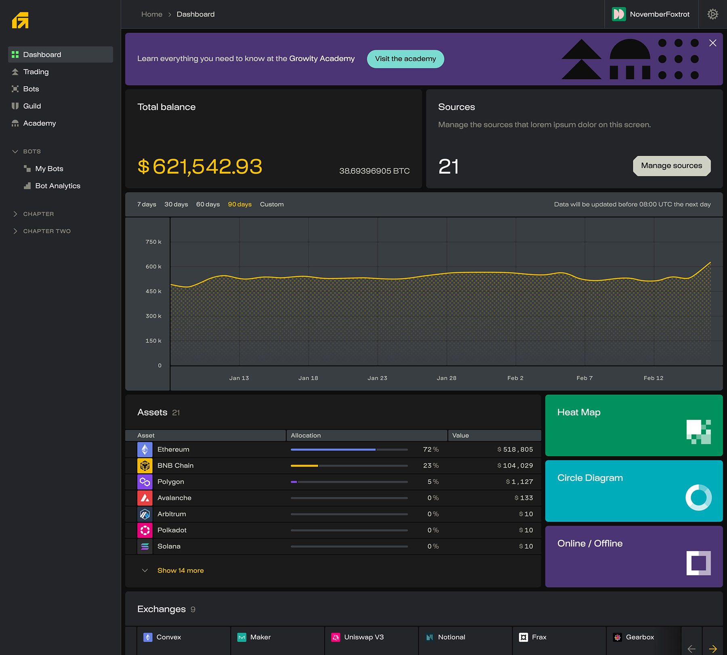Open the Heat Map card
Viewport: 727px width, 655px height.
tap(633, 425)
